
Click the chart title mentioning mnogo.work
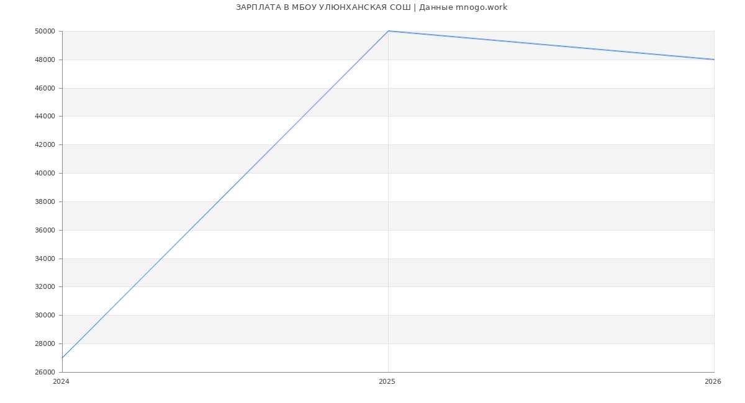371,7
